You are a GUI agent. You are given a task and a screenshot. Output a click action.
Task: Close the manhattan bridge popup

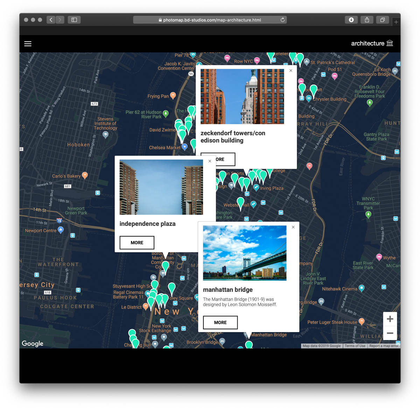coord(293,227)
